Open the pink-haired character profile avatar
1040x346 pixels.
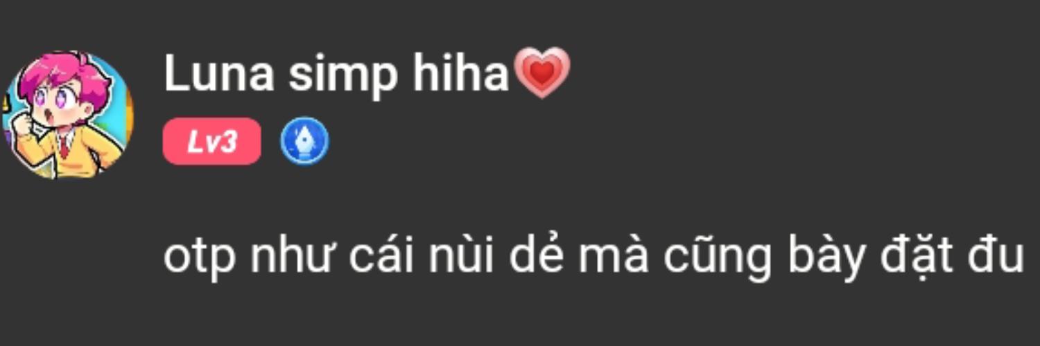[x=67, y=115]
